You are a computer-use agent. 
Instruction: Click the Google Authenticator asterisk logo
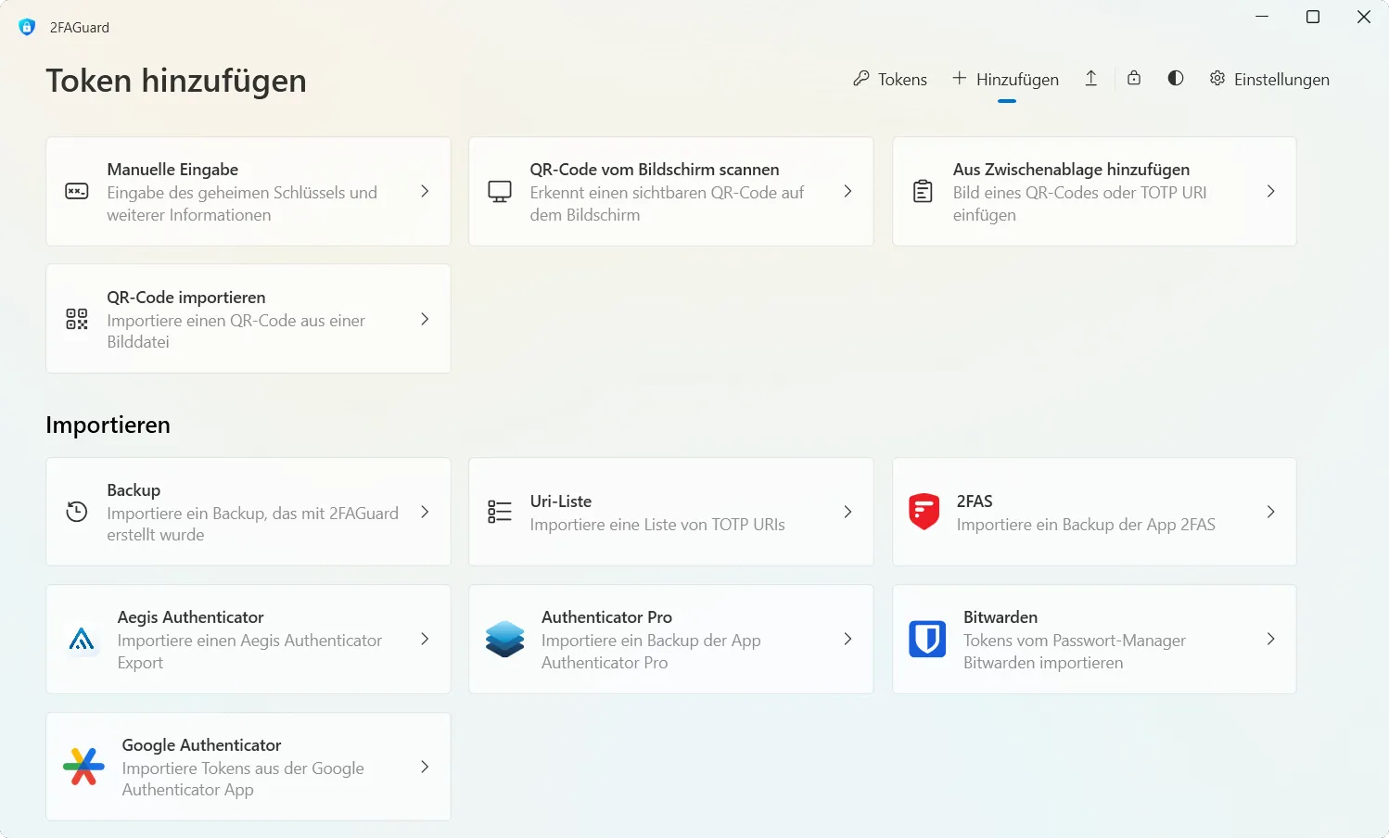[83, 767]
